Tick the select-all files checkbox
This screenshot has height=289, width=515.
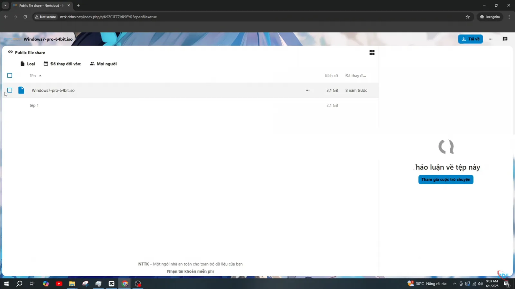(x=10, y=75)
